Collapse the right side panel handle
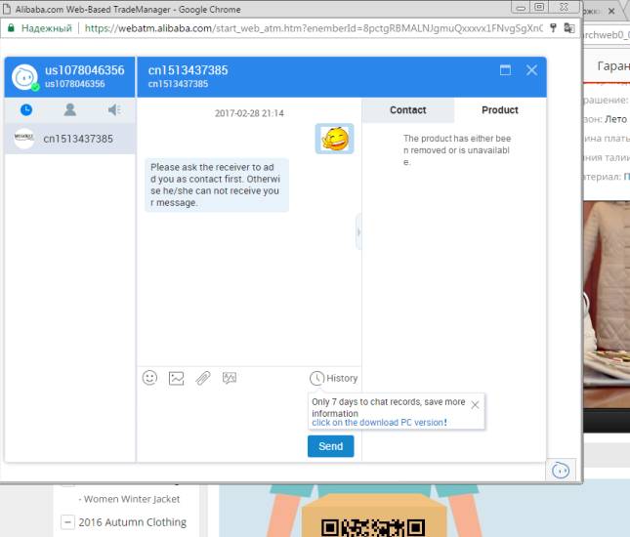The image size is (630, 537). point(358,232)
